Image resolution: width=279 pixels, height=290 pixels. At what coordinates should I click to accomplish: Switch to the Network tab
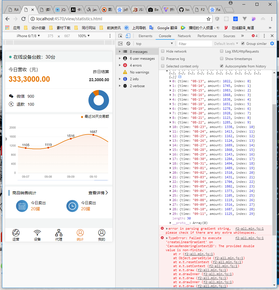coord(184,36)
